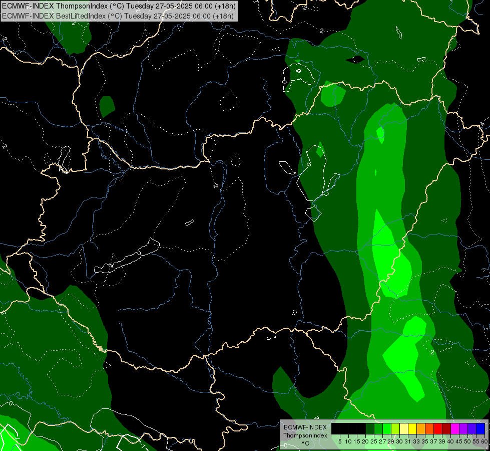490x451 pixels.
Task: Choose the blue 55–60 legend swatch
Action: click(480, 428)
